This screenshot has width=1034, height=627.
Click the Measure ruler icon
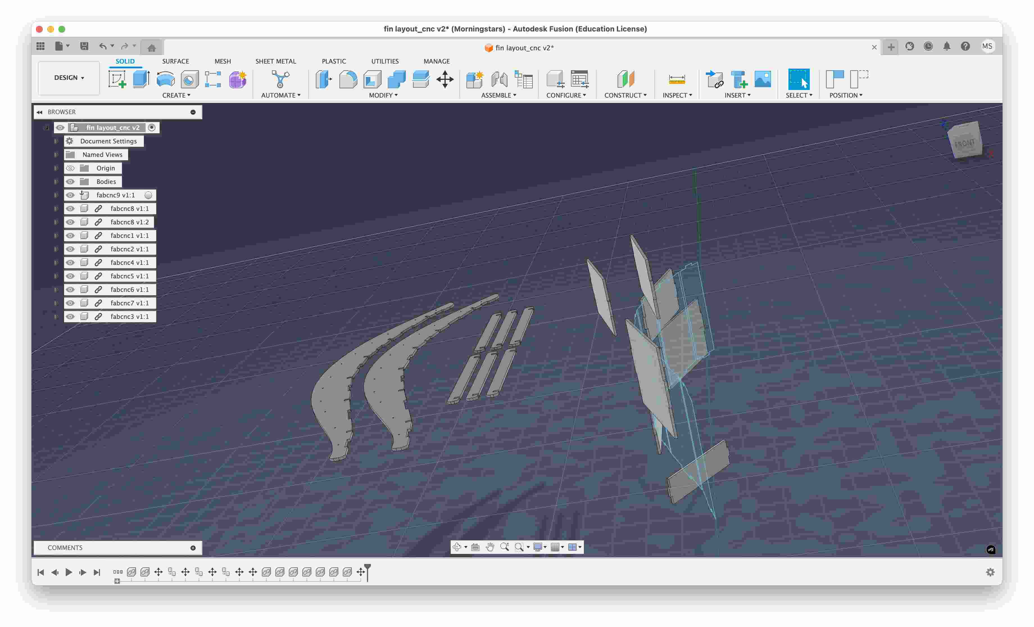[677, 79]
